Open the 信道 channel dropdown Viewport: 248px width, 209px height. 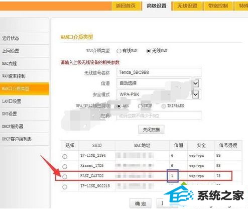point(159,83)
